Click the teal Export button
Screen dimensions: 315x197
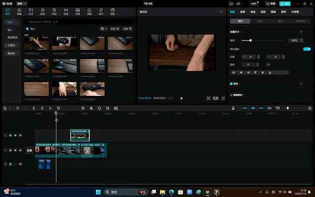click(285, 4)
